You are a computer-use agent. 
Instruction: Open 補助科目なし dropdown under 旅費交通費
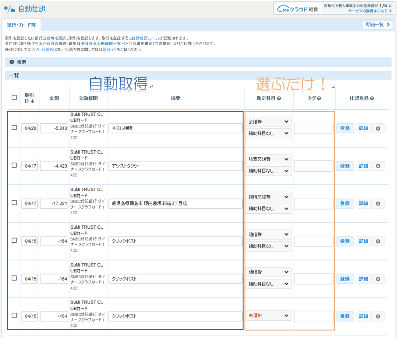point(268,171)
